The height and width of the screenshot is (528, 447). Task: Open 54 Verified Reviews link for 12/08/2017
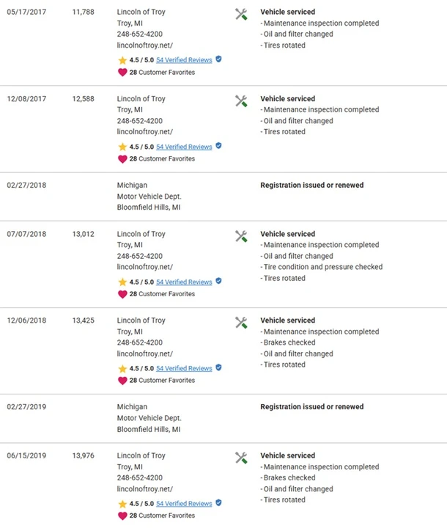tap(184, 147)
